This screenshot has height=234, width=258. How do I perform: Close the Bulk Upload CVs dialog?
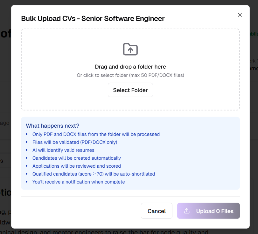tap(240, 15)
